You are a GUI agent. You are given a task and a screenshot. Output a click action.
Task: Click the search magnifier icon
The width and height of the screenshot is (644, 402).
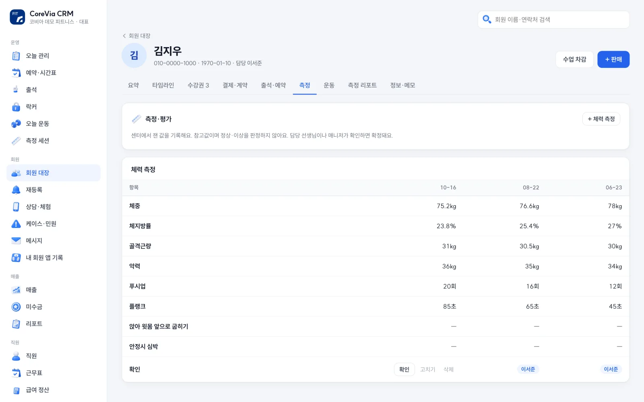tap(487, 19)
